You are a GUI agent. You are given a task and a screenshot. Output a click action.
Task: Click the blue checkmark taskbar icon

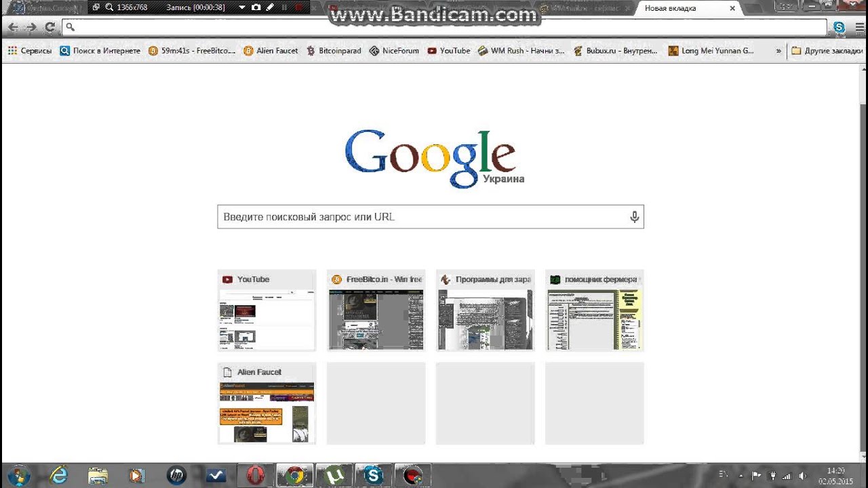[216, 476]
